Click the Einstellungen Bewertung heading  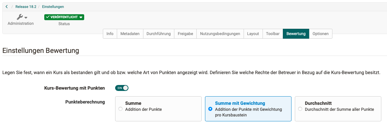pos(41,51)
